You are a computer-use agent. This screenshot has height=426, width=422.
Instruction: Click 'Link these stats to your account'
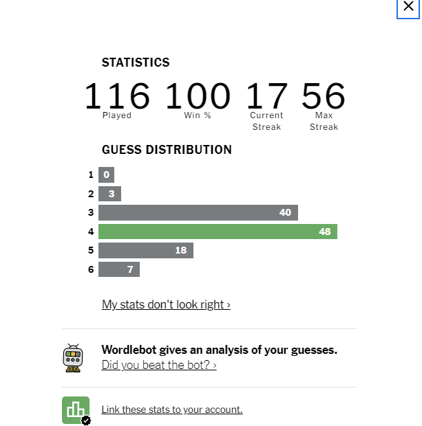click(172, 410)
